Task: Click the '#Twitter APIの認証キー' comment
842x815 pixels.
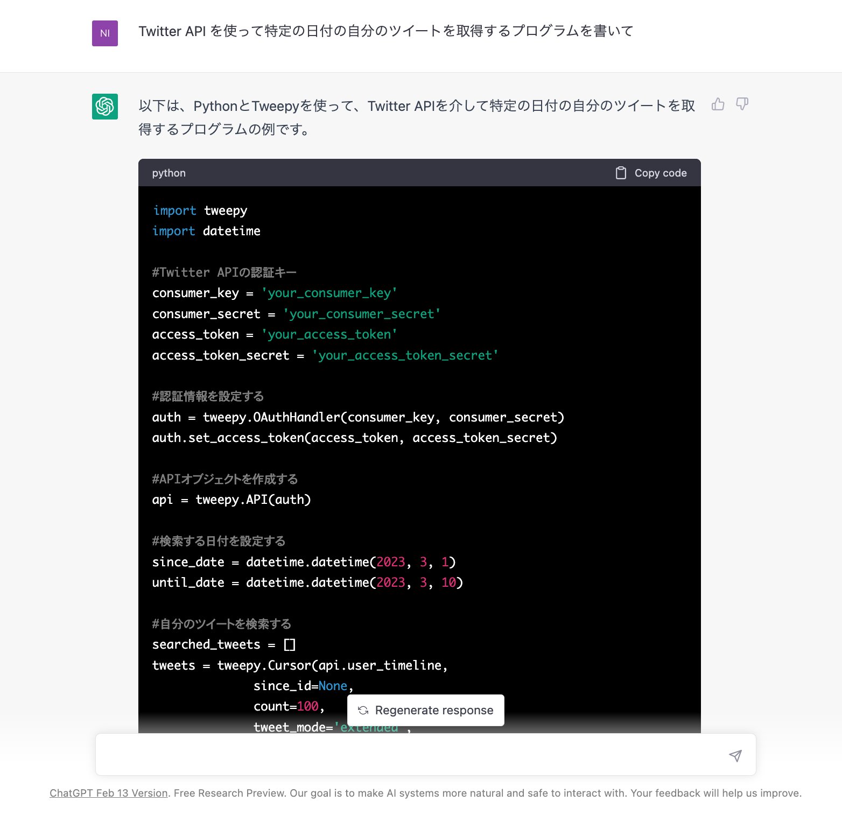Action: coord(224,272)
